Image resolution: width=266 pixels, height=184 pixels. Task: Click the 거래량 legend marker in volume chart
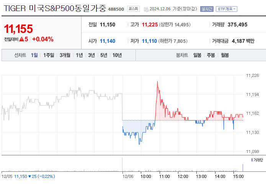click(252, 160)
